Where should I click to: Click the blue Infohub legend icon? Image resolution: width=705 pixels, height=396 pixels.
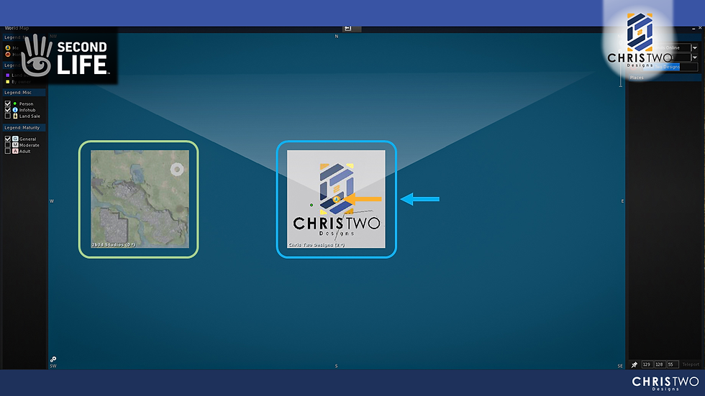(x=15, y=109)
